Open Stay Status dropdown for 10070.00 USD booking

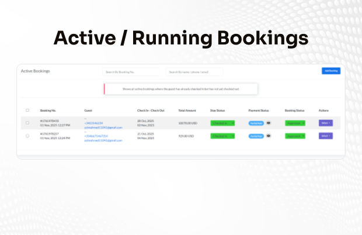click(222, 123)
